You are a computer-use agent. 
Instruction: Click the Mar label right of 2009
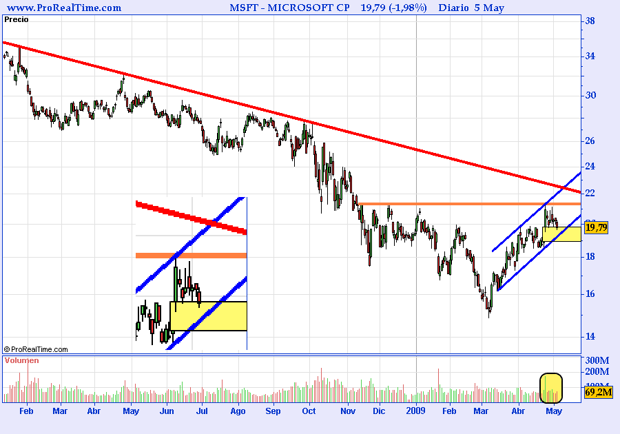pyautogui.click(x=481, y=411)
